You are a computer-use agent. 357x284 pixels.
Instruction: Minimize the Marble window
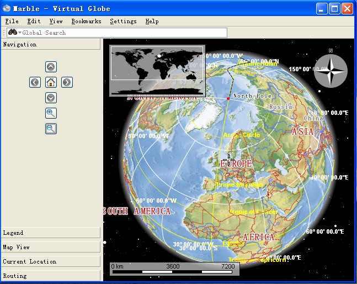pyautogui.click(x=322, y=9)
